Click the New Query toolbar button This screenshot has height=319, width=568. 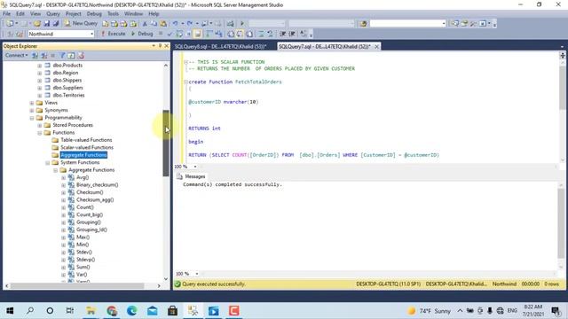[81, 23]
